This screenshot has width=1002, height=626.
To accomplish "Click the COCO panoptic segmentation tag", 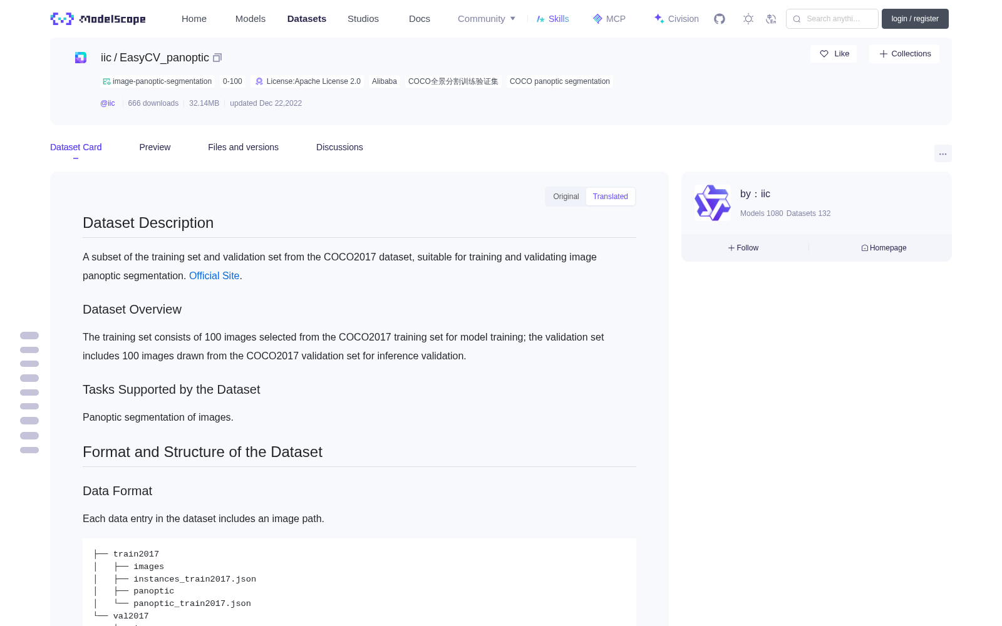I will 560,81.
